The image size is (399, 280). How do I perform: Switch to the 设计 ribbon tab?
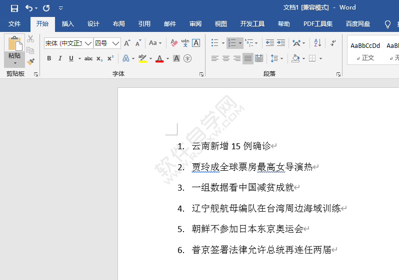(x=93, y=24)
